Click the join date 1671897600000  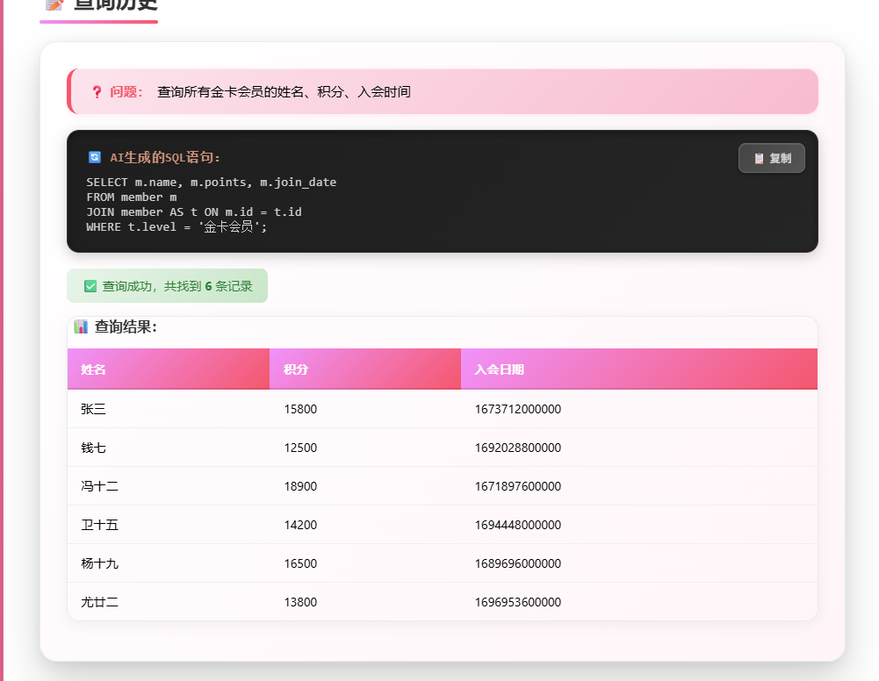pyautogui.click(x=518, y=486)
